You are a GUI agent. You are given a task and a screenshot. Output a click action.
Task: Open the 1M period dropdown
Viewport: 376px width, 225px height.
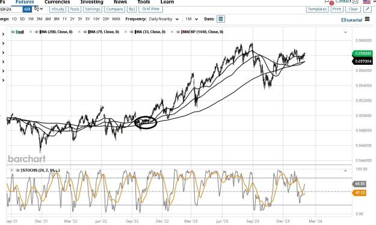pyautogui.click(x=192, y=19)
